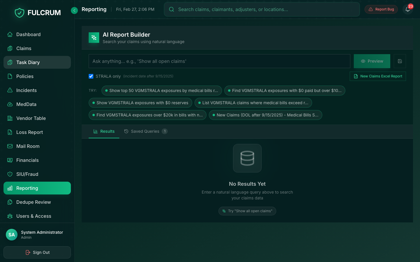Collapse the Reporting header panel via green chevron
Screen dimensions: 420x262
coord(74,10)
